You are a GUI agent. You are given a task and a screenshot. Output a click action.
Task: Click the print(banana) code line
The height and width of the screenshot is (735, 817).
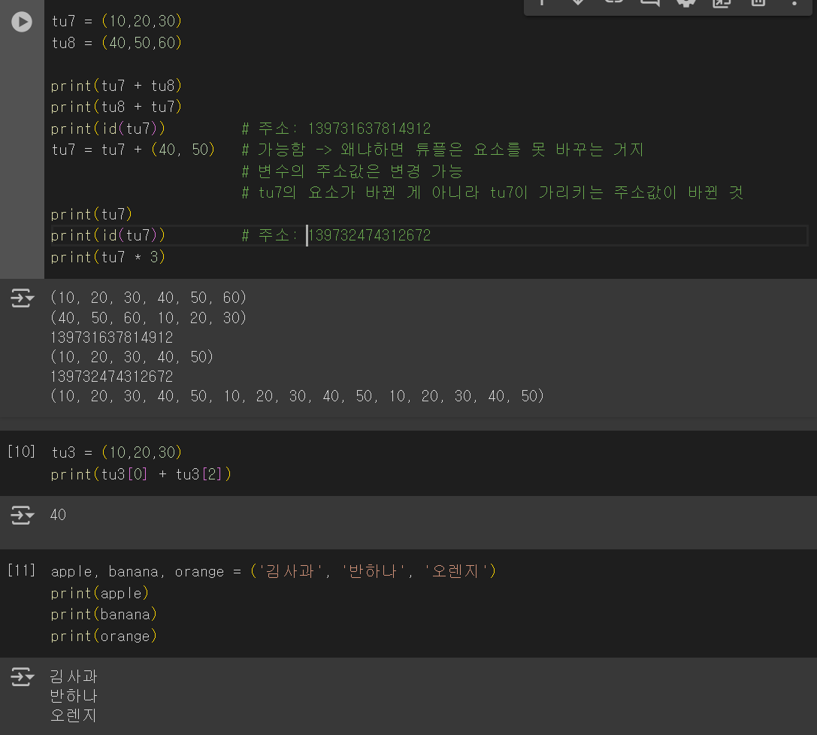pos(104,615)
